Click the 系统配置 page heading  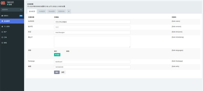pyautogui.click(x=30, y=4)
